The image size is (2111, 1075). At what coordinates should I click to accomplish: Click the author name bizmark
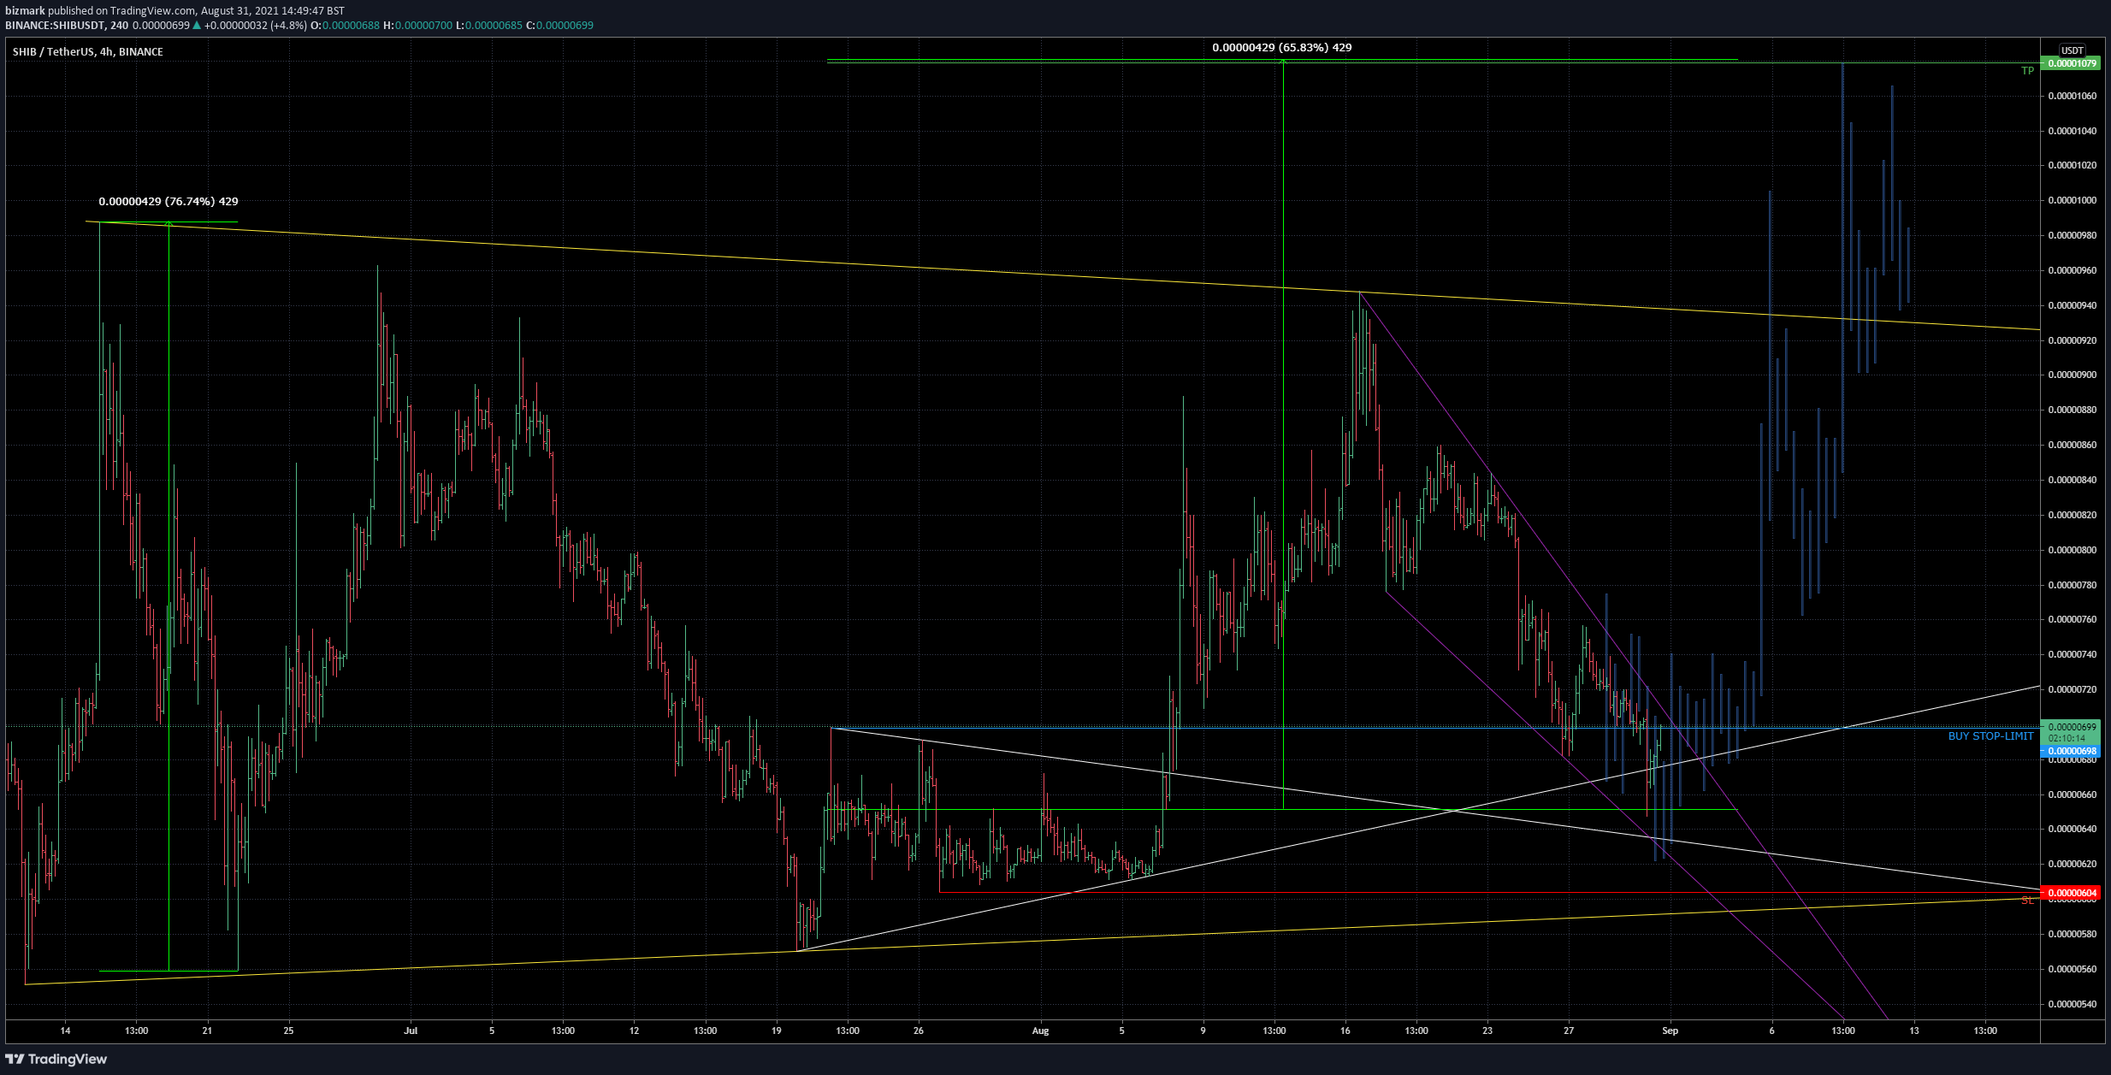click(x=25, y=11)
